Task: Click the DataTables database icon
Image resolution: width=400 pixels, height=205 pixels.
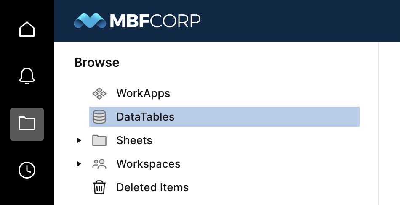Action: pos(99,117)
